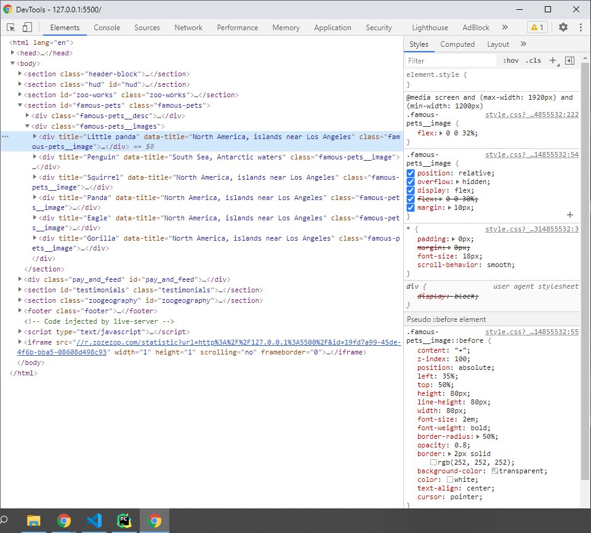Switch to the Computed styles tab
The image size is (591, 533).
tap(457, 44)
